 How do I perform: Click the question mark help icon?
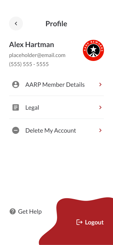(x=12, y=212)
